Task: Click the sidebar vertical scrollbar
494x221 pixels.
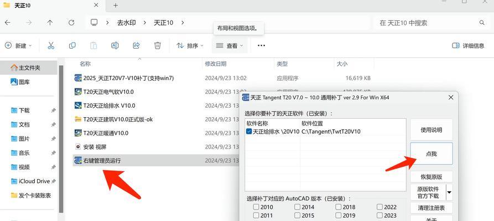Action: 61,139
